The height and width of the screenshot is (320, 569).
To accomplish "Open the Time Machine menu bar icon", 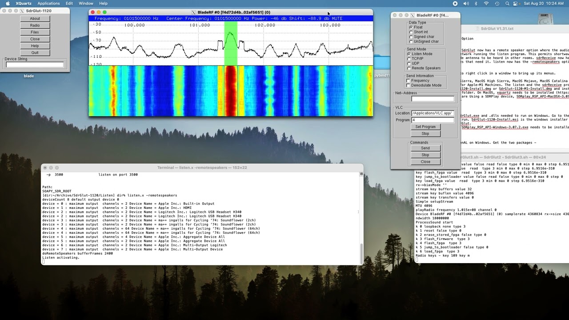I will point(497,3).
